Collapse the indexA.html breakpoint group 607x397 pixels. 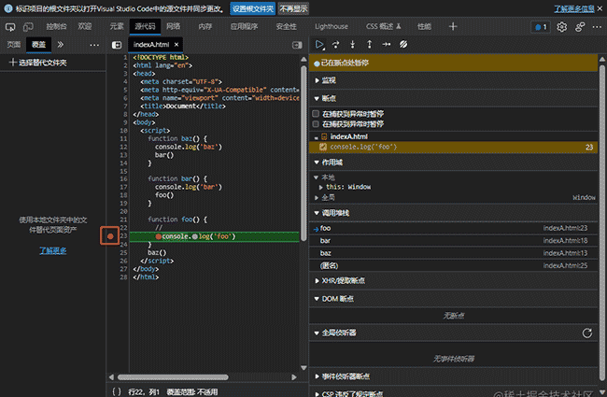317,136
